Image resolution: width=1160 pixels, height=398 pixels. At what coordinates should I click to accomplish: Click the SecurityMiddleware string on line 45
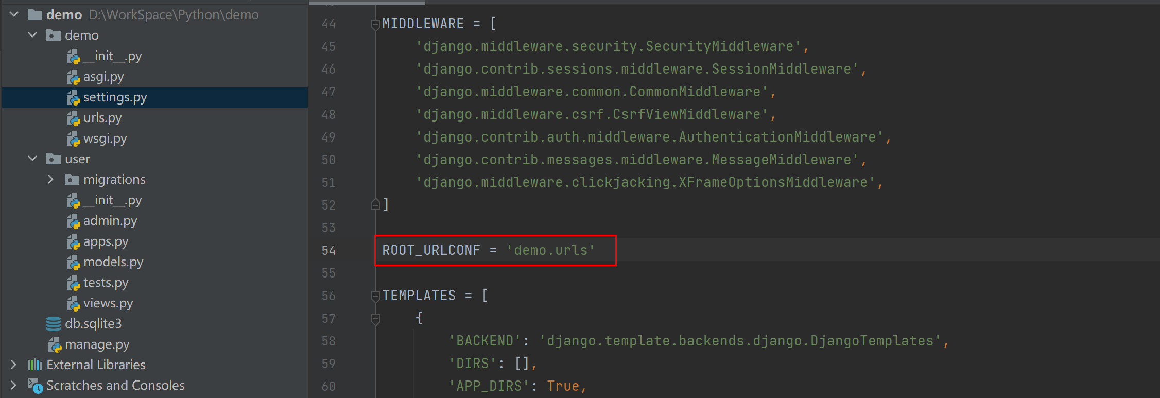(x=609, y=46)
